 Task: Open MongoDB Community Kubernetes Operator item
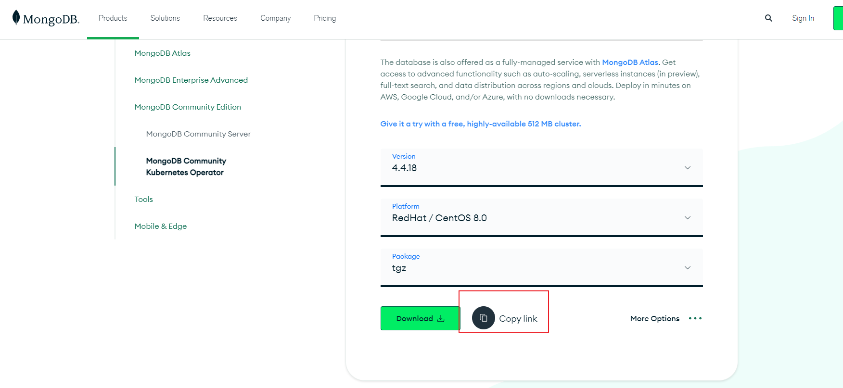tap(186, 166)
